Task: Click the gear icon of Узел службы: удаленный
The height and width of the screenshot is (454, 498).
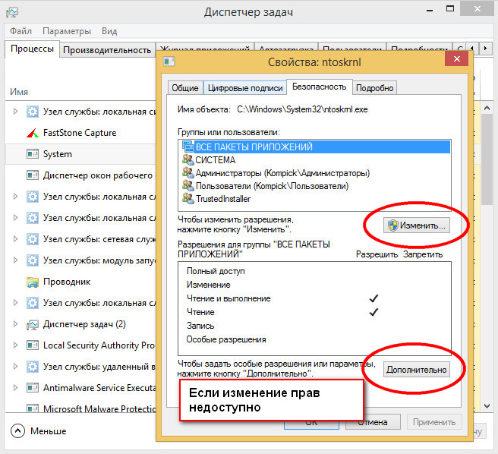Action: pos(33,367)
